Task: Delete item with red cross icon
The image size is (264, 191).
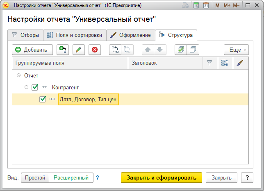Action: pyautogui.click(x=95, y=50)
